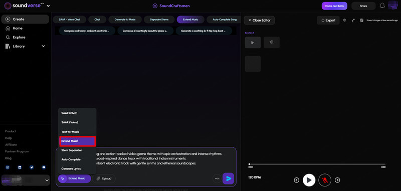The image size is (401, 191).
Task: Open the dropdown arrow beside Soundverse logo
Action: 48,6
